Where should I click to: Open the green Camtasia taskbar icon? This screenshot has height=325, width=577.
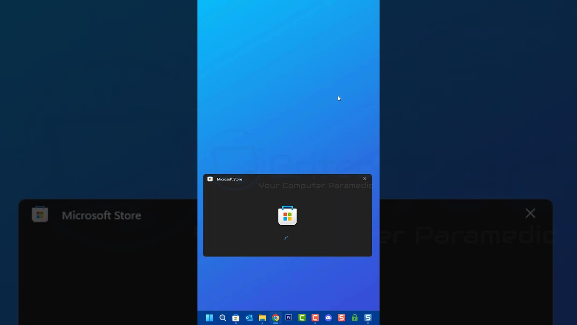click(x=302, y=318)
